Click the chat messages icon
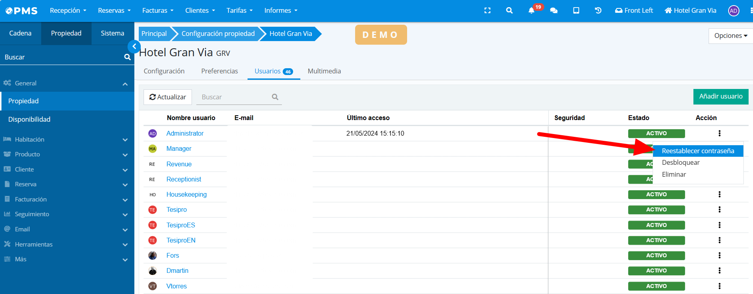The height and width of the screenshot is (294, 753). click(x=554, y=11)
